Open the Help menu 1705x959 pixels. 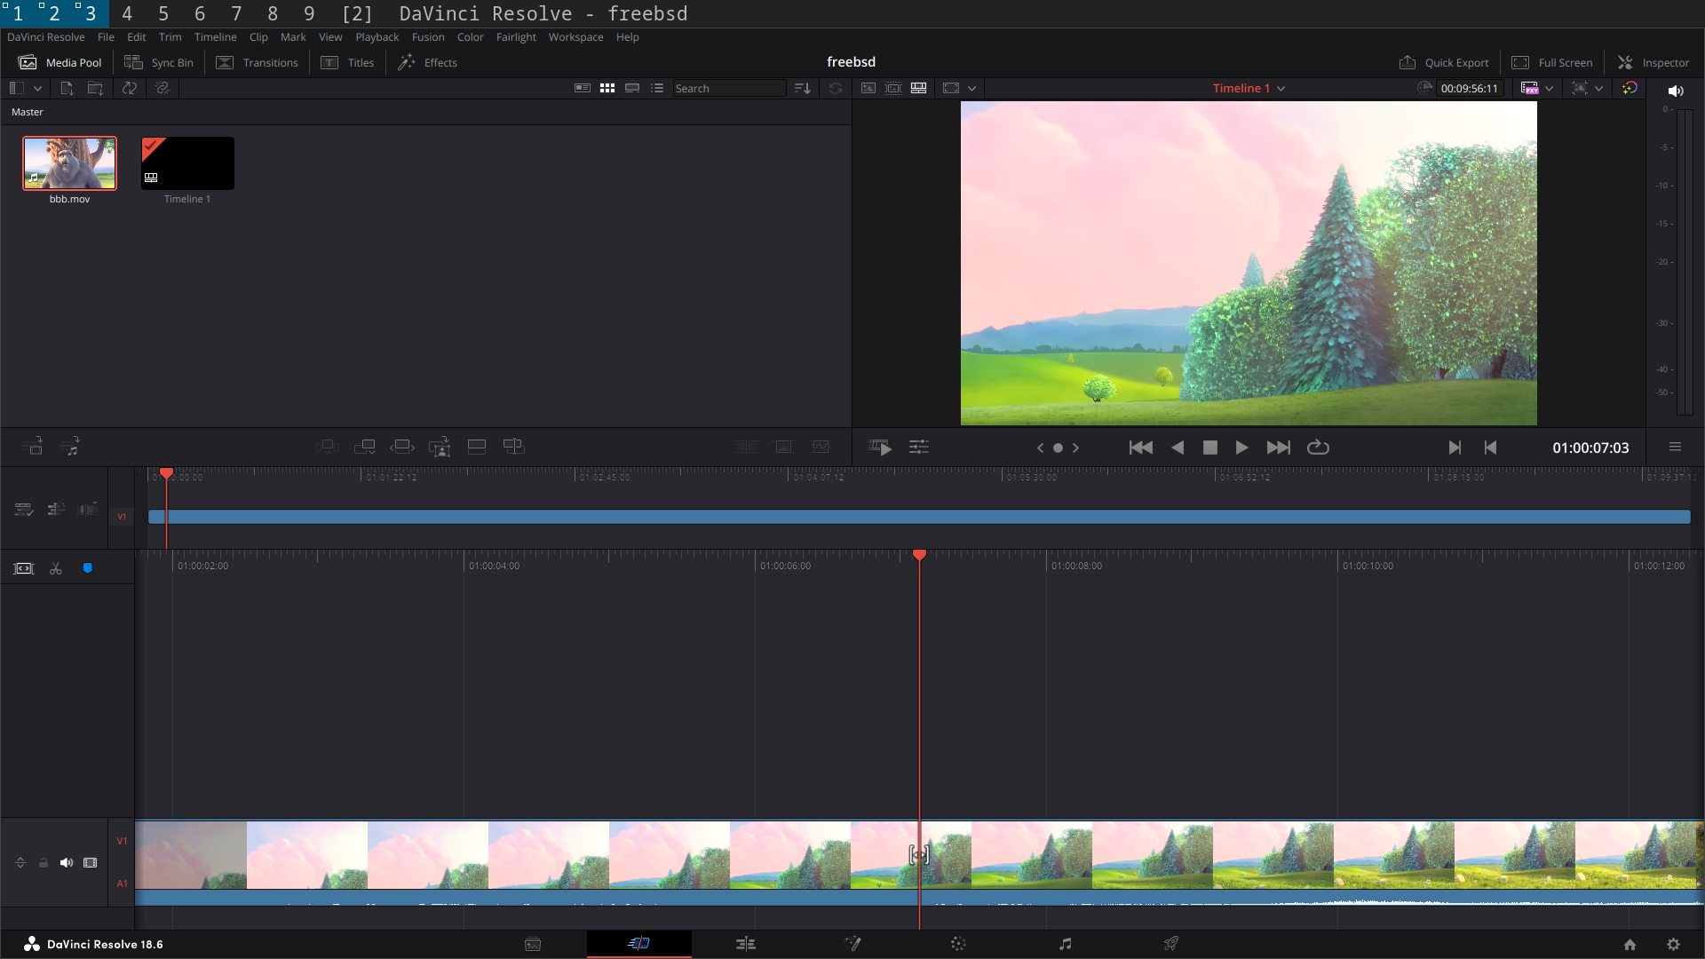627,37
